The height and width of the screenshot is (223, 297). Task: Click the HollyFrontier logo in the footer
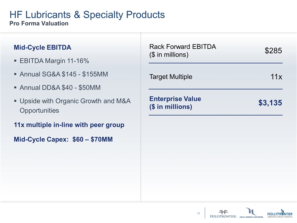click(223, 213)
